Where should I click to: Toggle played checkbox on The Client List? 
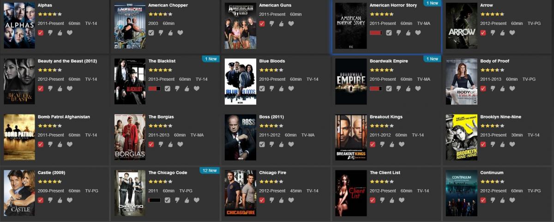click(x=373, y=200)
